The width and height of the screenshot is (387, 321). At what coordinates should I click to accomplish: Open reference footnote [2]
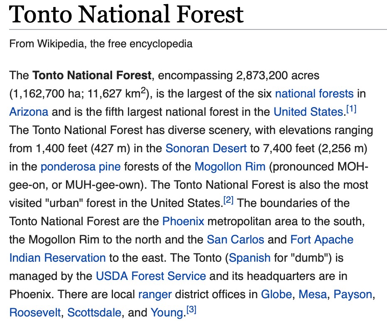tap(228, 201)
